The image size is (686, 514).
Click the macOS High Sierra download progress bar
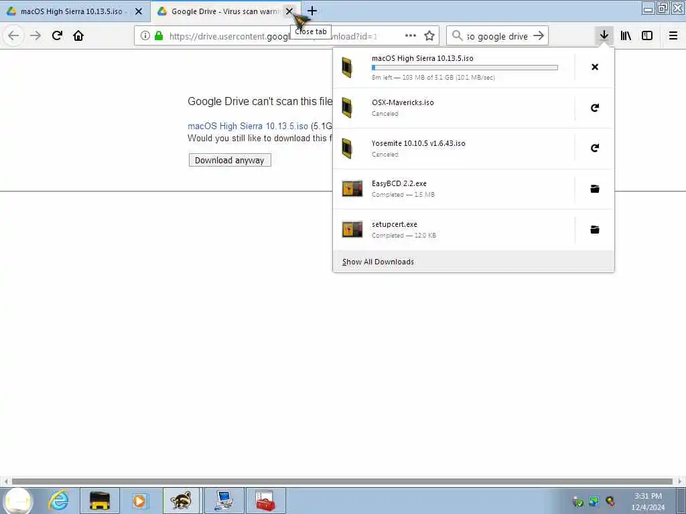coord(465,68)
